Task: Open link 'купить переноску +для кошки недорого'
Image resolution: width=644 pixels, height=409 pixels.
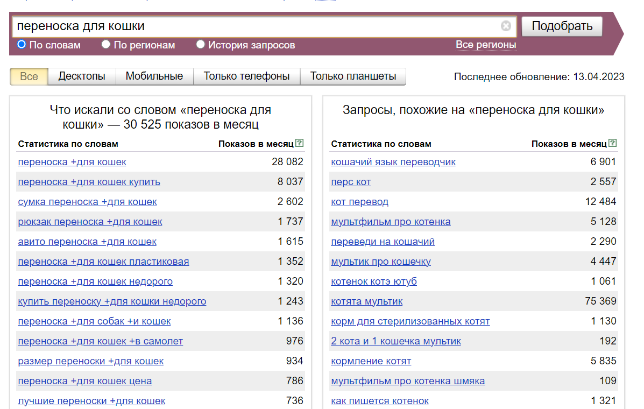Action: [112, 301]
